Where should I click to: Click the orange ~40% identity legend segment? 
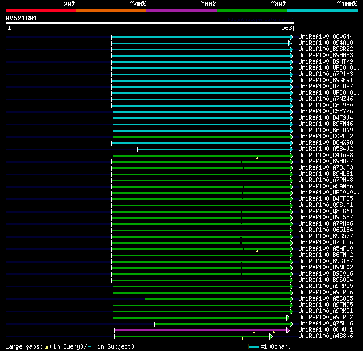tap(111, 10)
